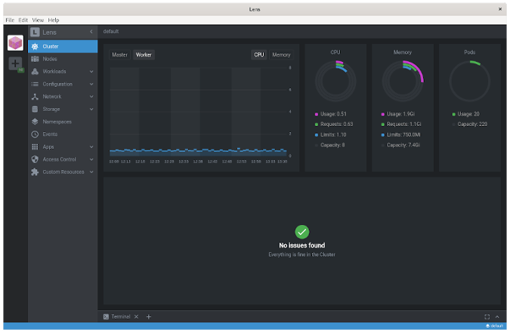Switch the chart to Master nodes
Viewport: 510px width, 333px height.
tap(119, 55)
